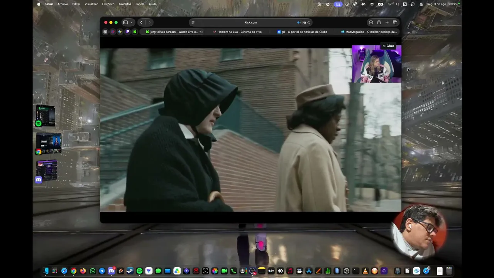Open WhatsApp from the Dock
494x278 pixels.
pyautogui.click(x=93, y=271)
